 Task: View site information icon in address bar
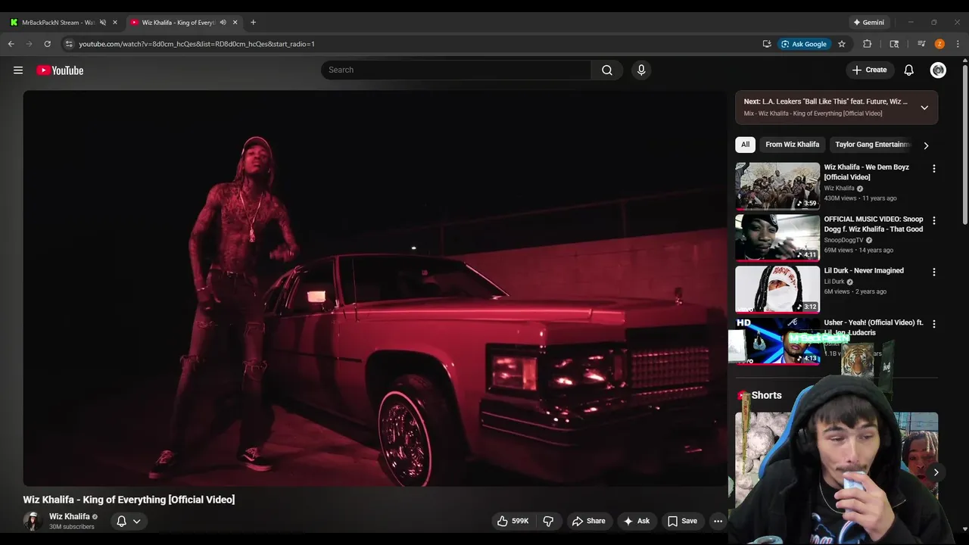click(69, 44)
